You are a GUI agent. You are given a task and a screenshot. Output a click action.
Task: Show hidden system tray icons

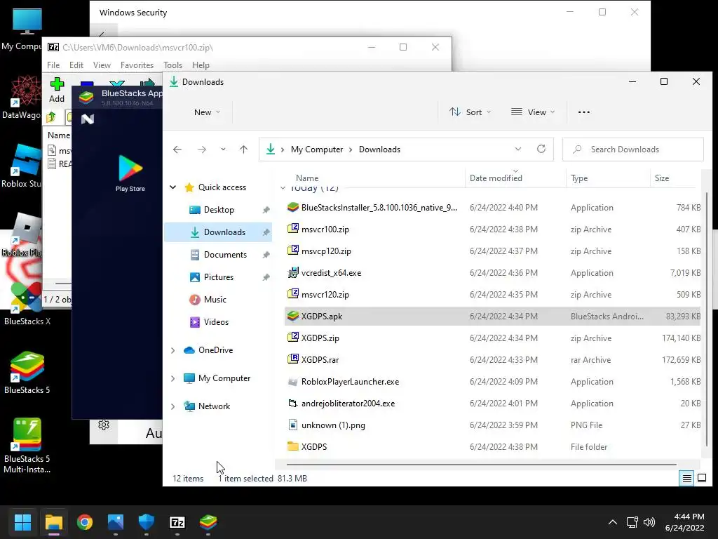click(x=613, y=522)
